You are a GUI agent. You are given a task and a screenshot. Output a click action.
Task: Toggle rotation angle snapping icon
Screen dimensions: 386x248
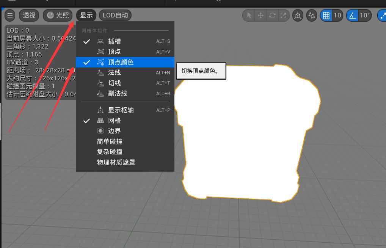(x=352, y=16)
